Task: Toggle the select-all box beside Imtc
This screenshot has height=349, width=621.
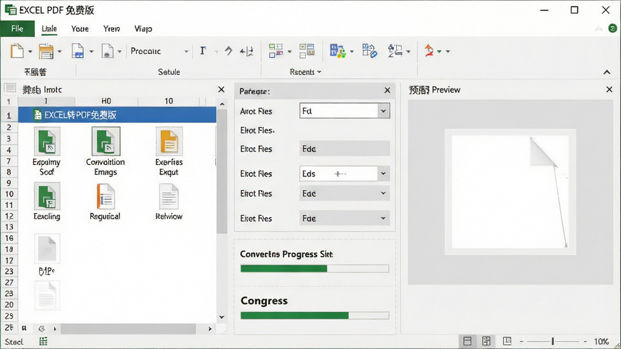Action: 10,88
